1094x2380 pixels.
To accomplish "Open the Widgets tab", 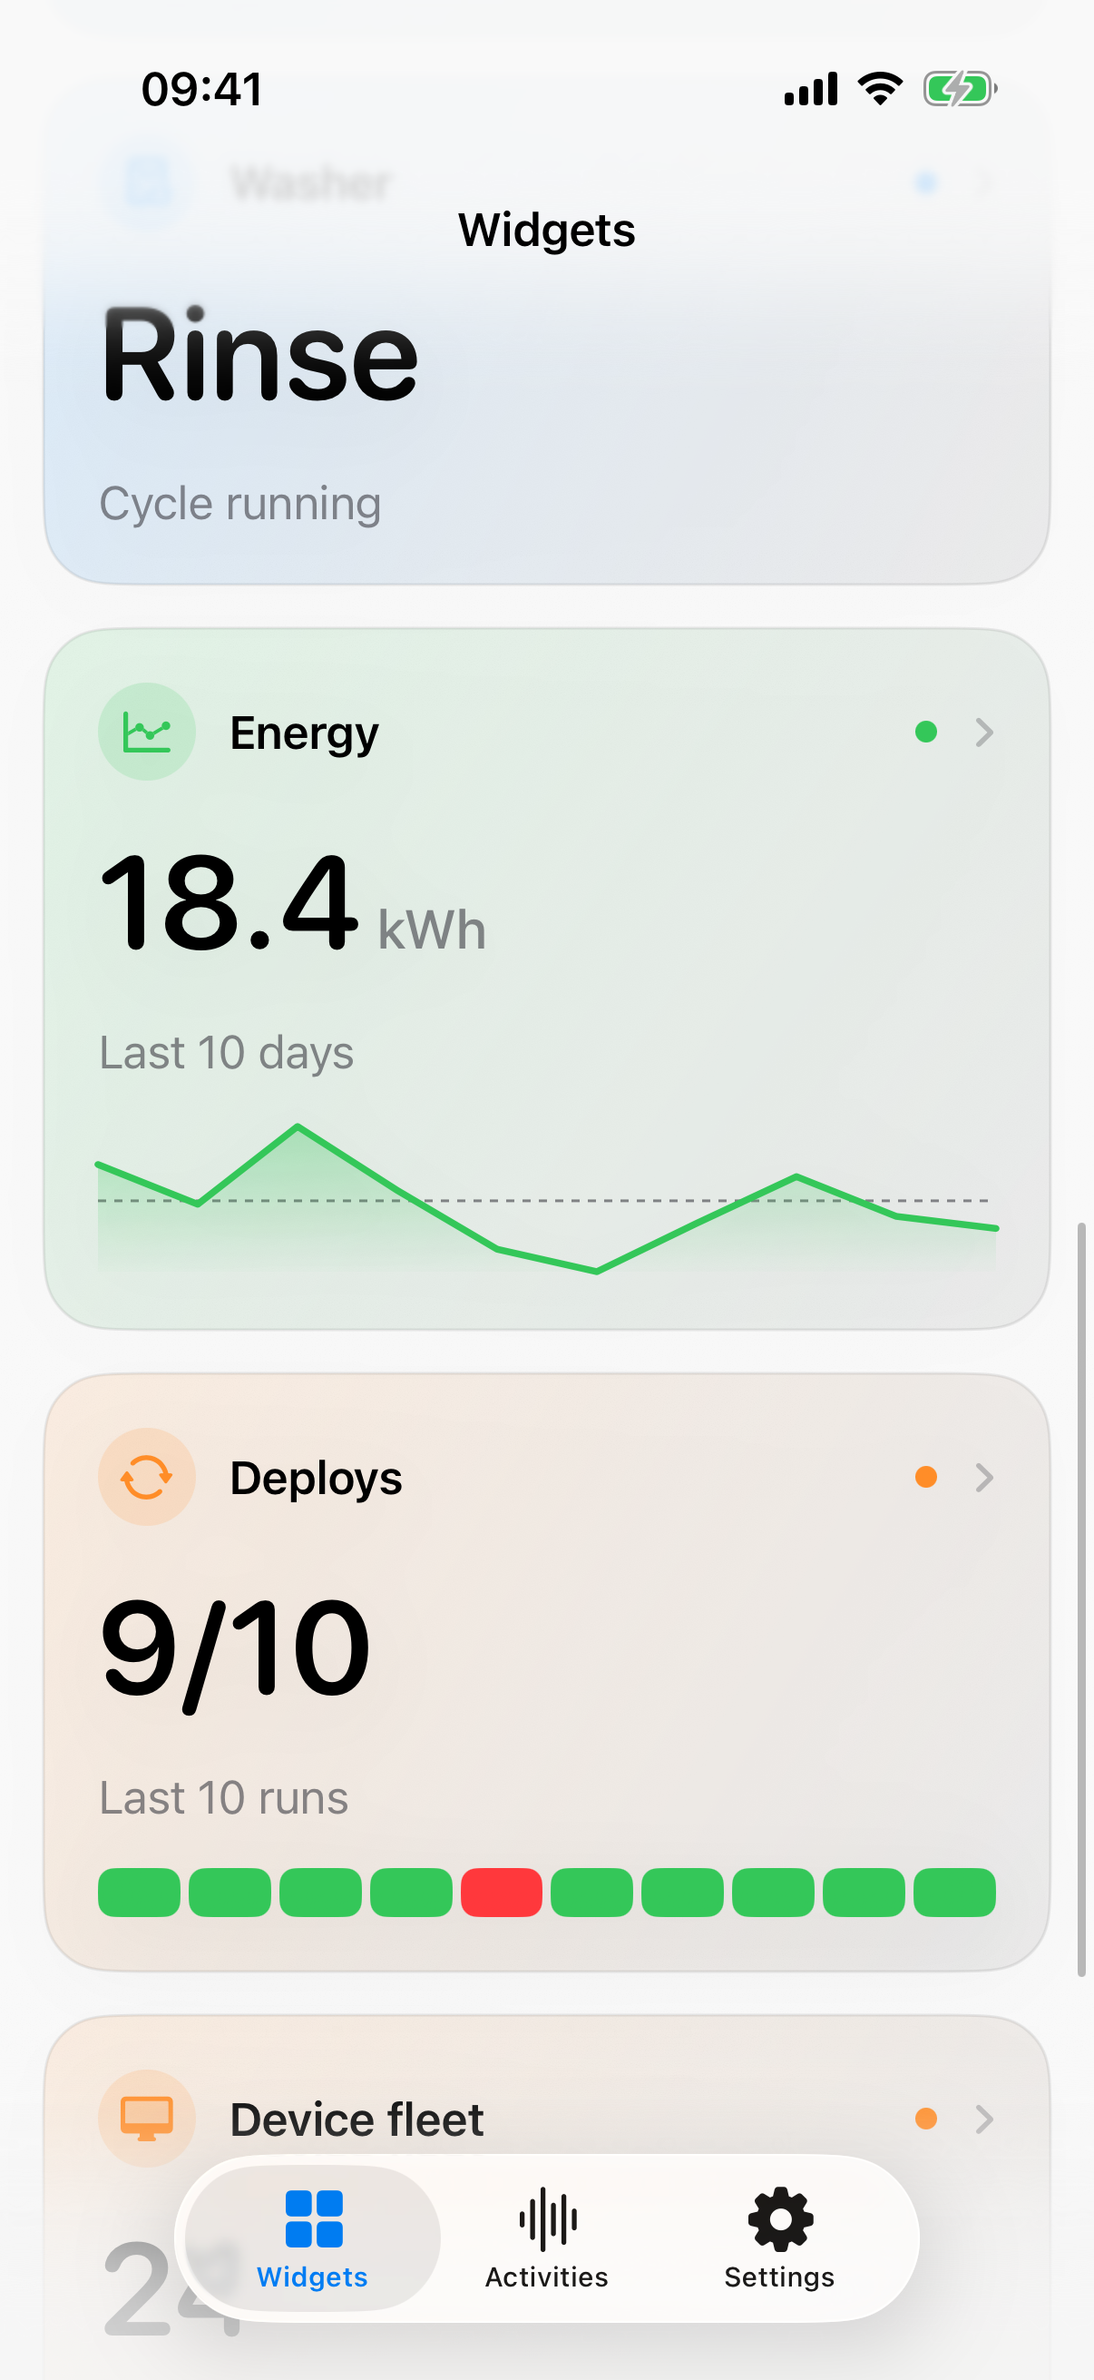I will tap(313, 2238).
